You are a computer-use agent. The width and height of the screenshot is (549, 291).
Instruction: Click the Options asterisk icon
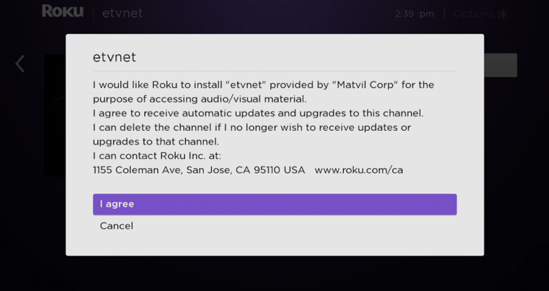pyautogui.click(x=503, y=13)
